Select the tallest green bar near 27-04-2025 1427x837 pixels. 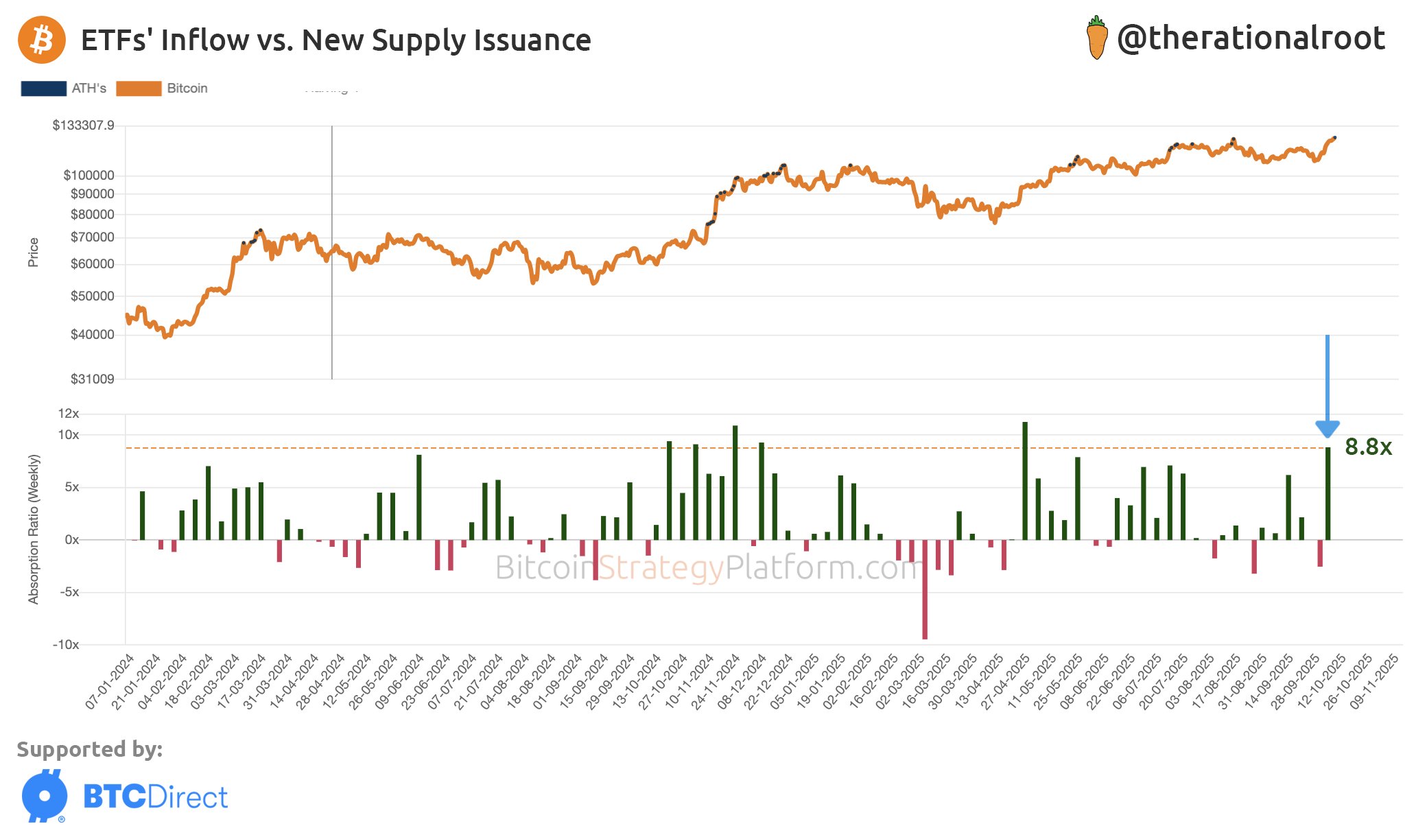click(x=1025, y=480)
